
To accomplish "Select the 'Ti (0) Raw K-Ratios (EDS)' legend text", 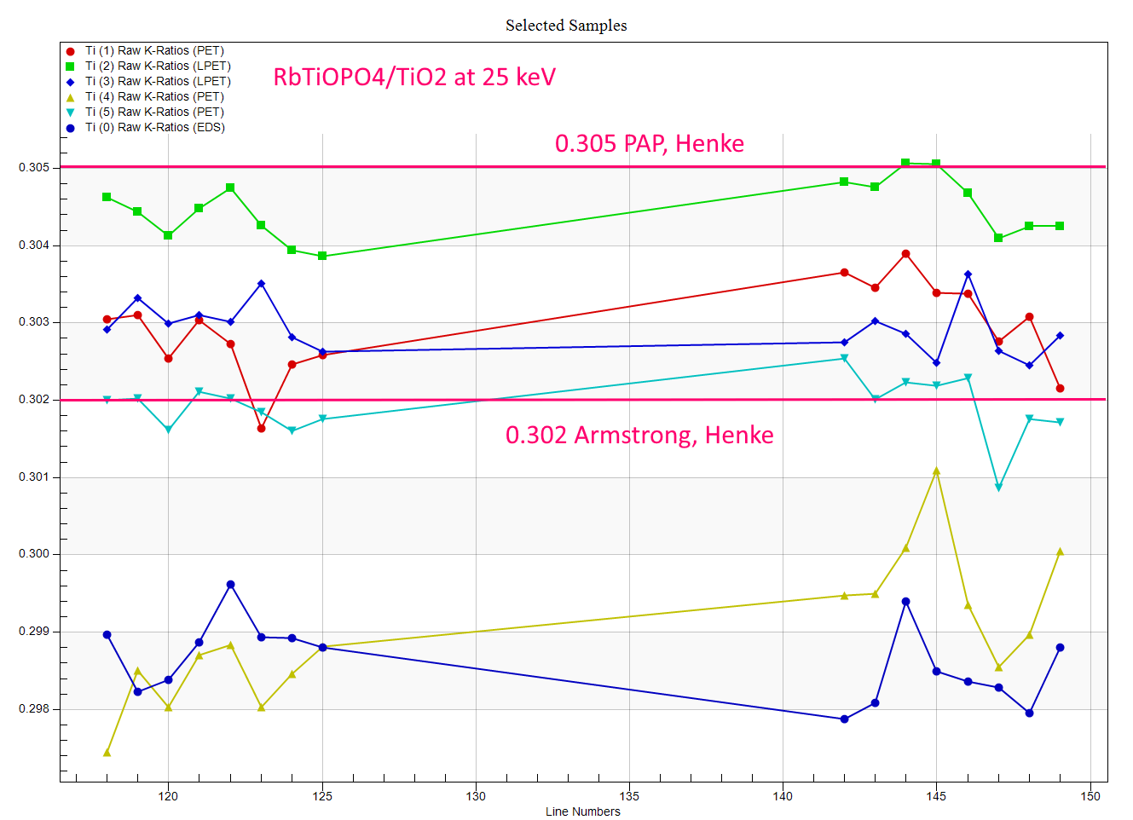I will coord(154,128).
